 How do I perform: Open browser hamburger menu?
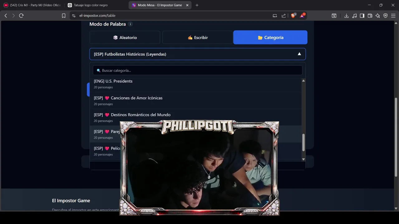(x=393, y=16)
